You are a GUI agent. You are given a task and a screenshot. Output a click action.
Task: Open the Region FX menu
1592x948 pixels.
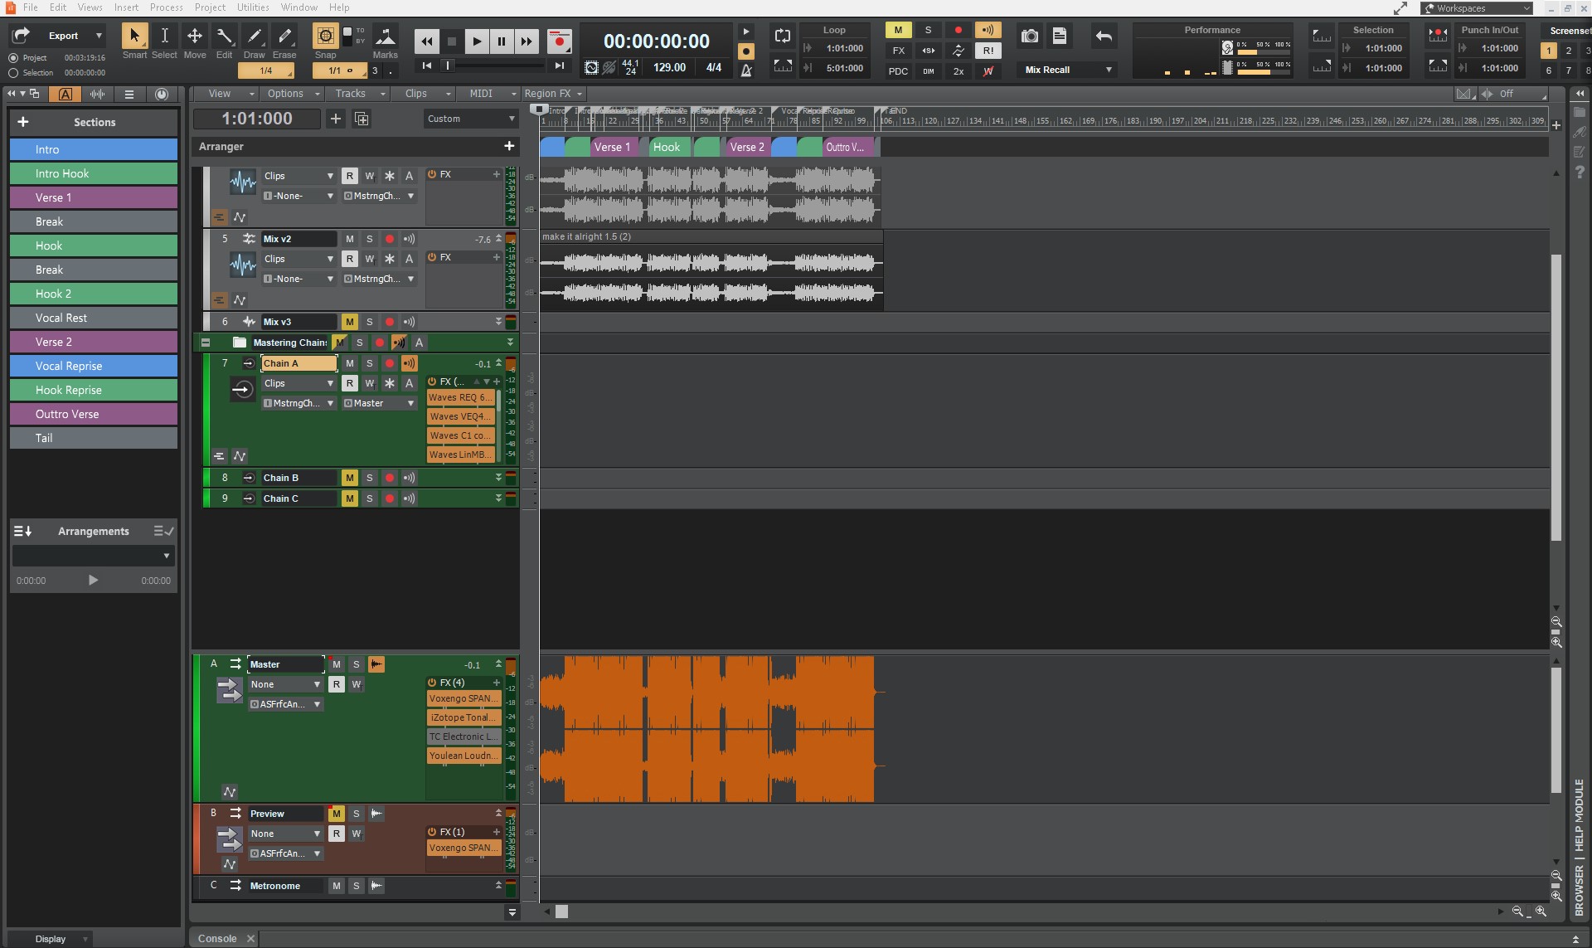point(553,94)
